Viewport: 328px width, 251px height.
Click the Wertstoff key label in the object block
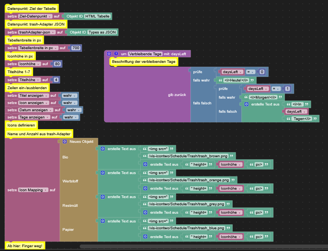pyautogui.click(x=70, y=181)
